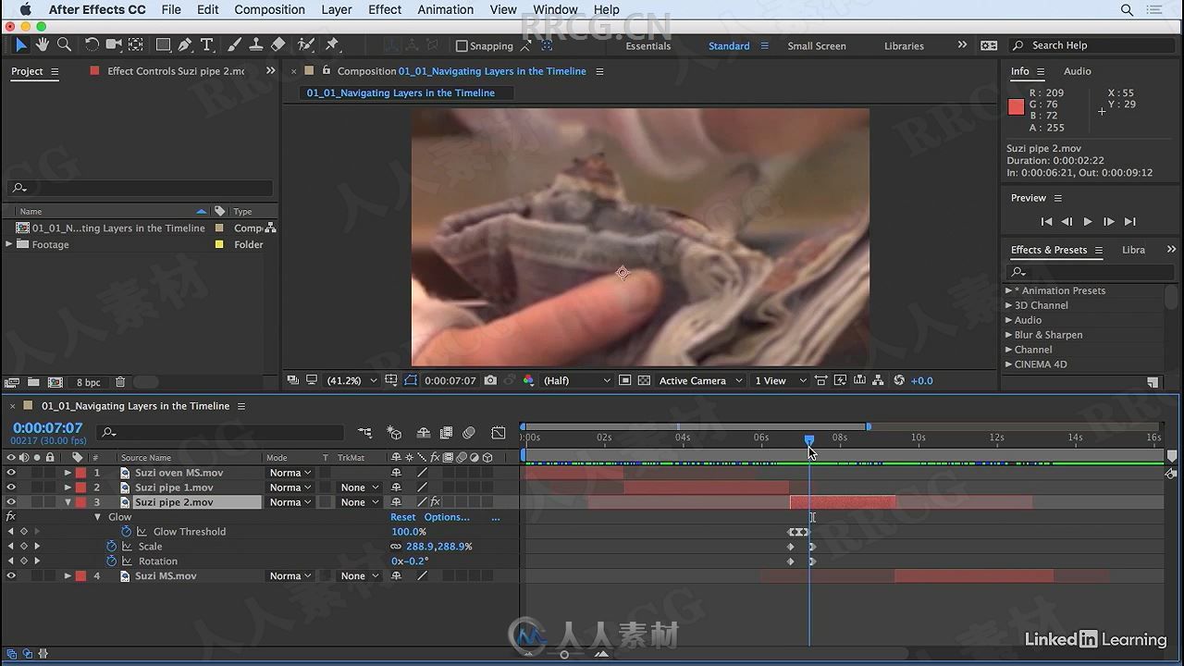Open the 1 View layout dropdown
1184x666 pixels.
[779, 380]
